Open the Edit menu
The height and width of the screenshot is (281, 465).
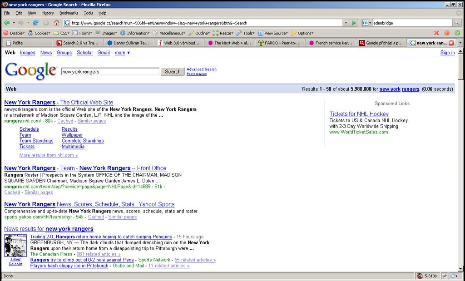tap(19, 13)
